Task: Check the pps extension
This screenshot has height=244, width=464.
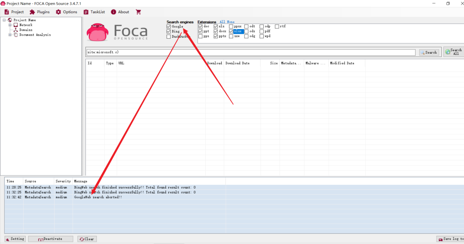Action: (201, 36)
